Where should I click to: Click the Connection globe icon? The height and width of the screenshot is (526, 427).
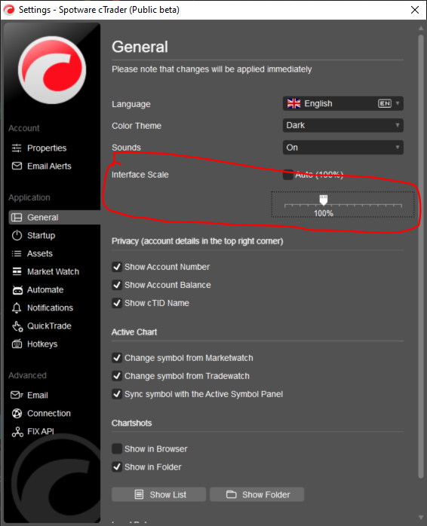coord(17,413)
